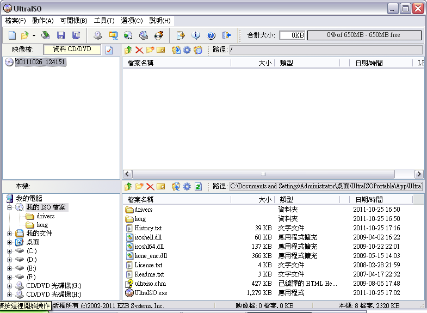427x313 pixels.
Task: Expand the 桌面 tree node
Action: coord(10,242)
